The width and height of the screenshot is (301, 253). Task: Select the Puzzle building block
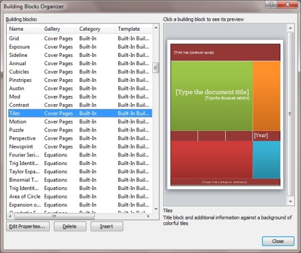[x=80, y=130]
